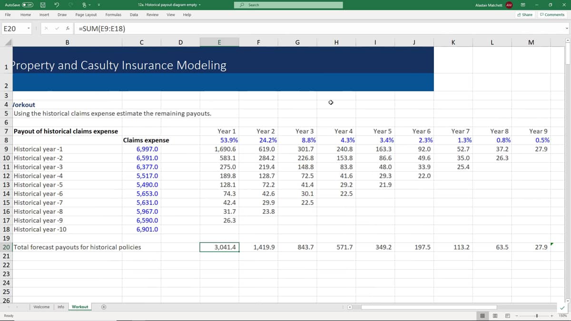Open the Review ribbon tab

pos(152,15)
